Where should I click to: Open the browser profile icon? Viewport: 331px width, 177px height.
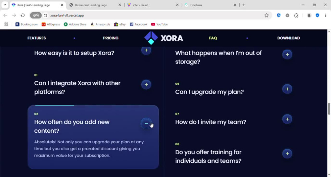pos(309,15)
